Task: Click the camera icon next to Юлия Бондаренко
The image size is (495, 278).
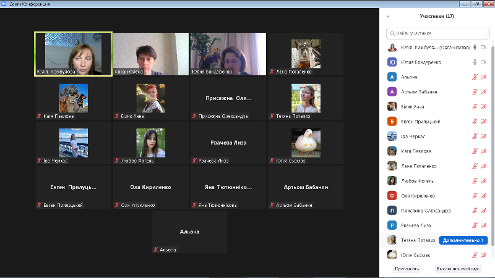Action: pyautogui.click(x=483, y=62)
